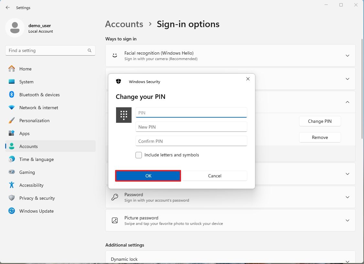
Task: Check Include letters and symbols
Action: (x=139, y=155)
